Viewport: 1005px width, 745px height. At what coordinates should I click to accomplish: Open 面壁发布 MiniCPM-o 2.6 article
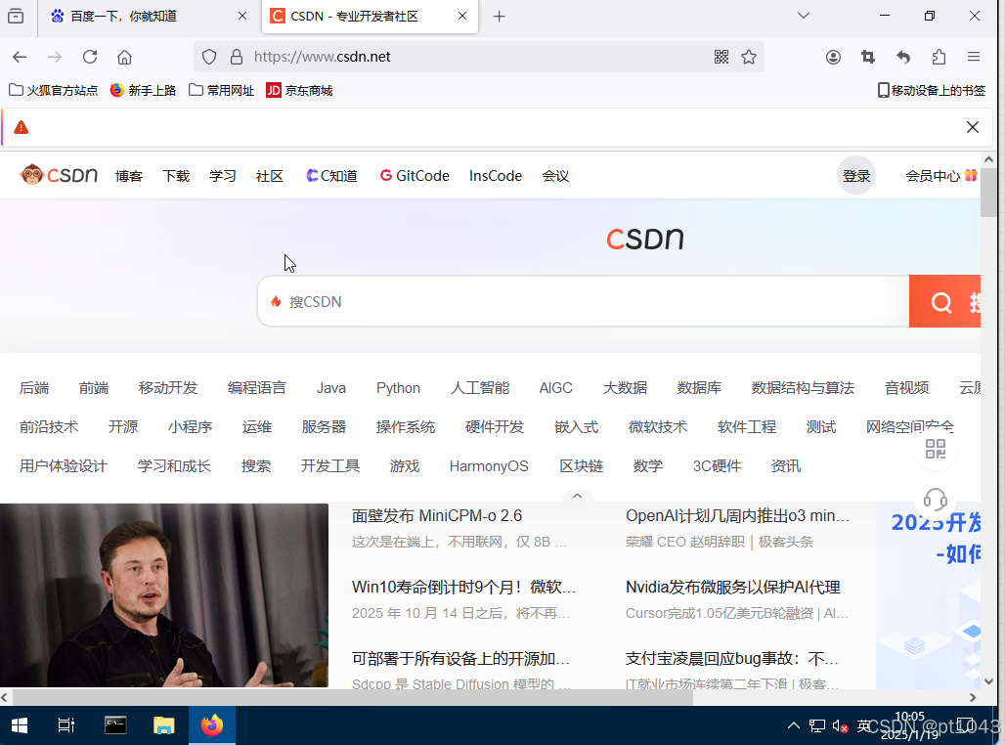point(436,515)
